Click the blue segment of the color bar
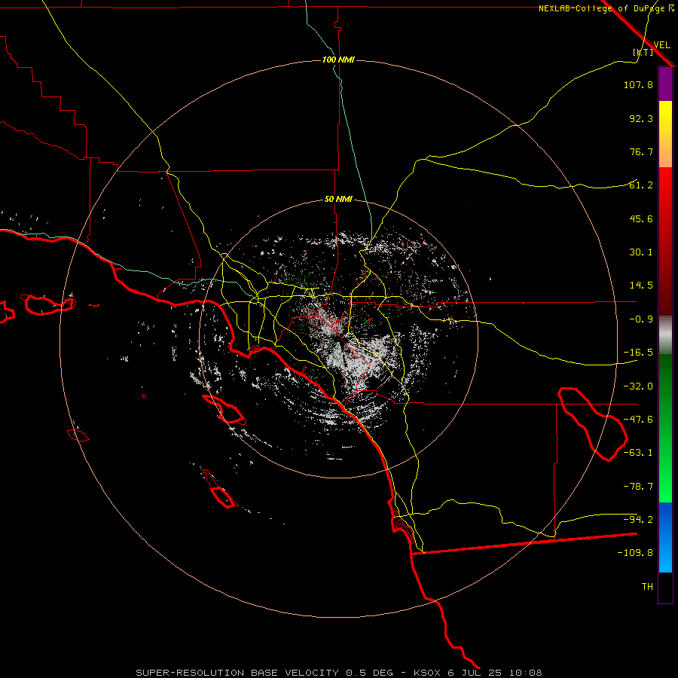The image size is (678, 678). tap(665, 537)
